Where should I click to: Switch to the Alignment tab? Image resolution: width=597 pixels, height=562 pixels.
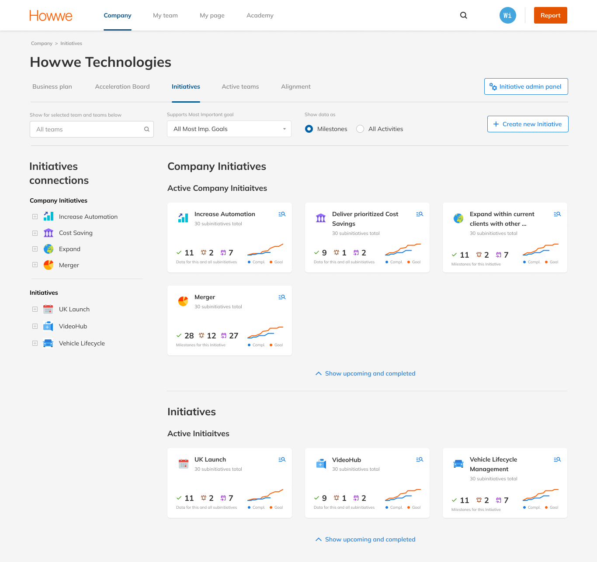pos(296,86)
